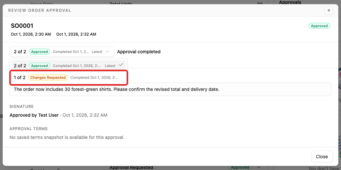
Task: Click 'Approved by Test User' signature text
Action: tap(34, 115)
